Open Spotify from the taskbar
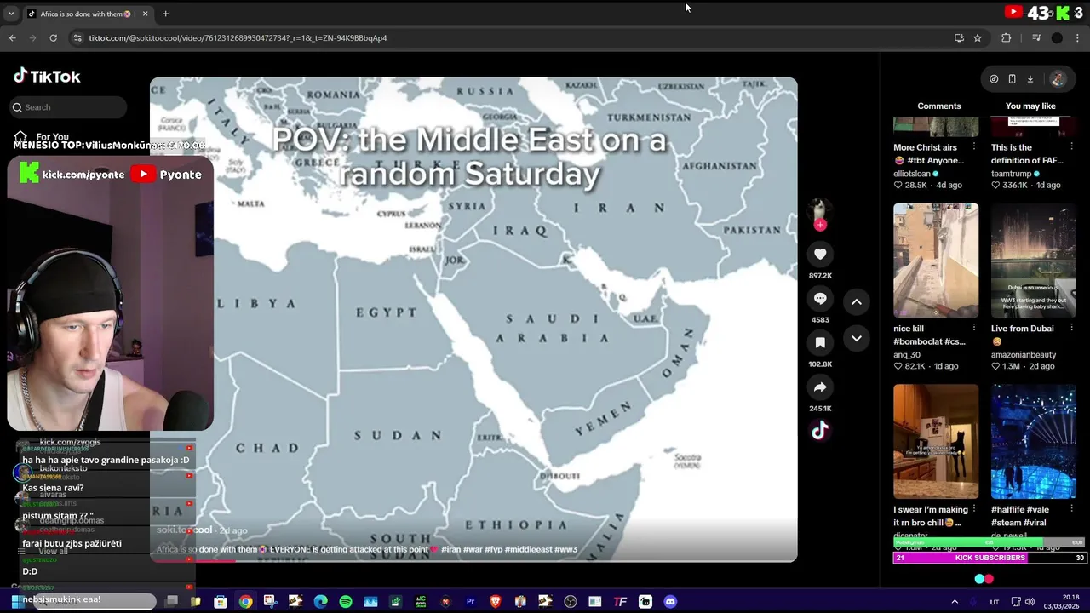This screenshot has width=1090, height=613. [x=346, y=601]
